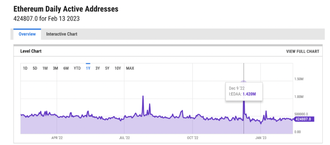Click the APR '22 axis label

[57, 138]
